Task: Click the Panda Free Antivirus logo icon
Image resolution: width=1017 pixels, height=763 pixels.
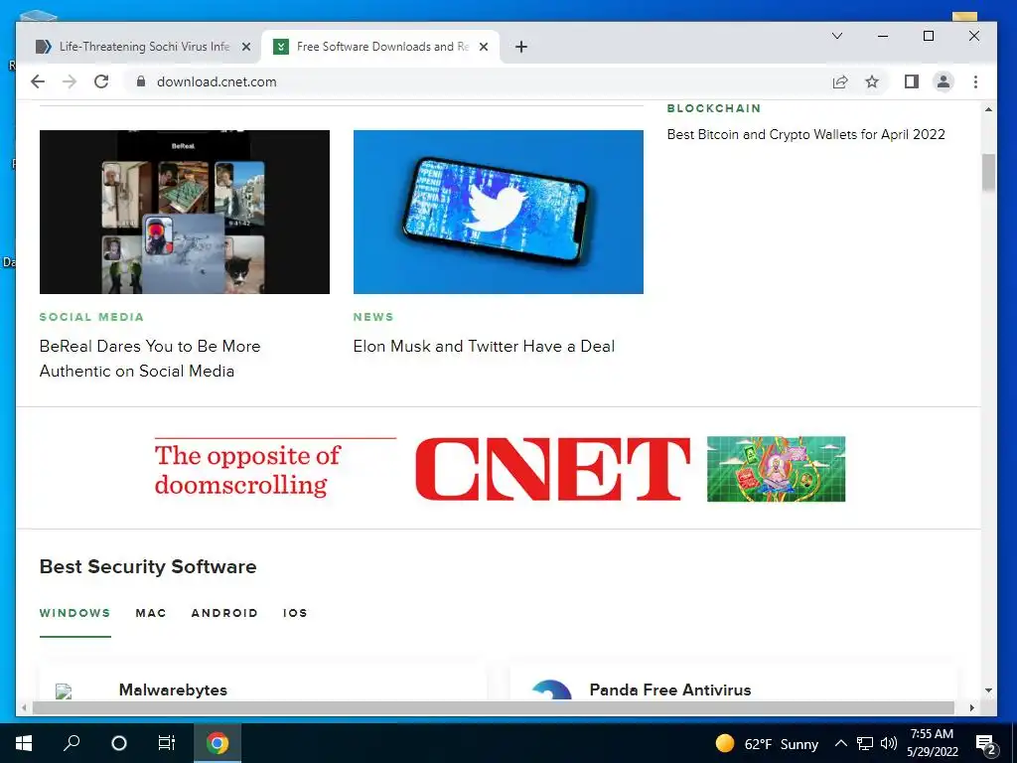Action: 551,689
